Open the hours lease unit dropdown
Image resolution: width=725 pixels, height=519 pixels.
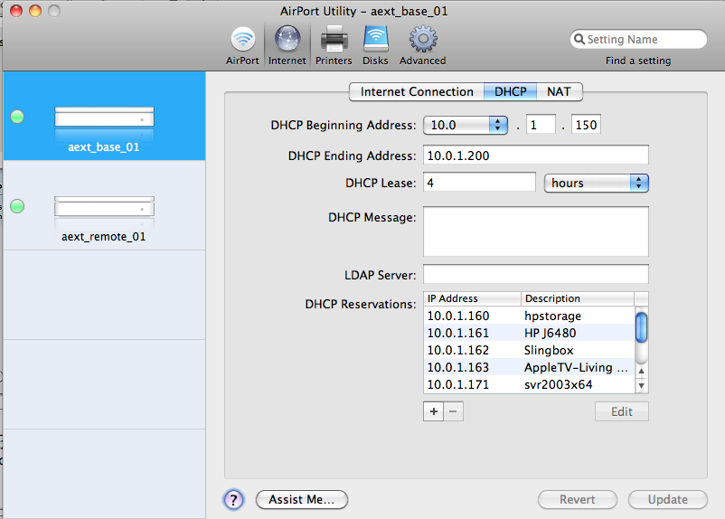click(x=597, y=184)
